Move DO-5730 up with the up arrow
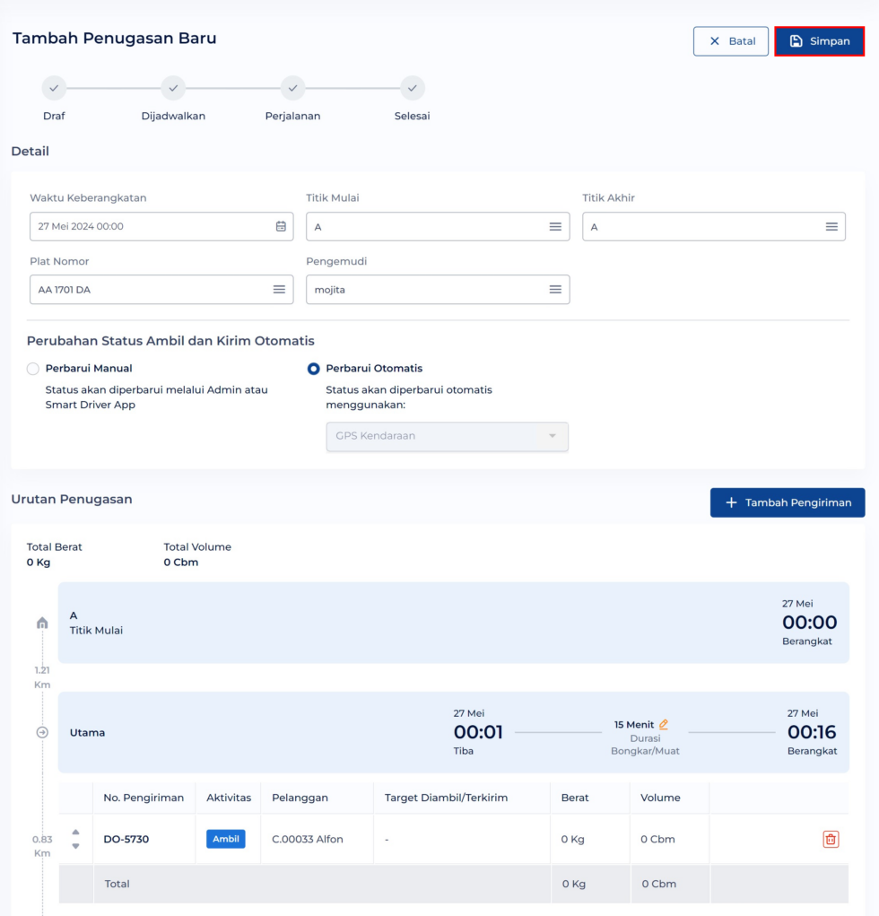Screen dimensions: 879x916 [75, 832]
